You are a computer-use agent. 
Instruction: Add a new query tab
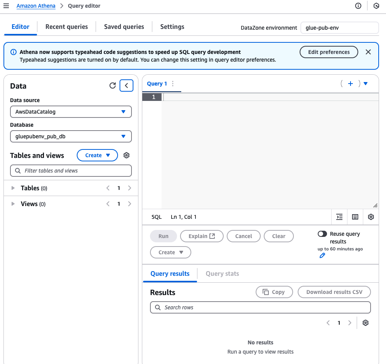click(351, 84)
